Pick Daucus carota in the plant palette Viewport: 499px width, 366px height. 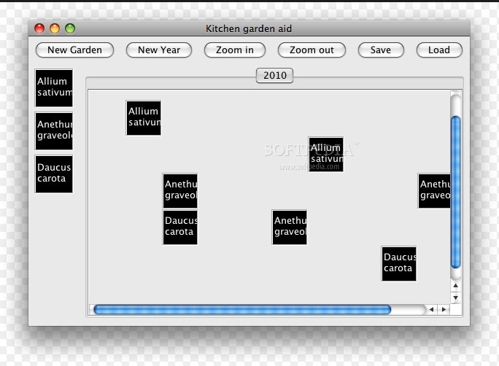(54, 174)
